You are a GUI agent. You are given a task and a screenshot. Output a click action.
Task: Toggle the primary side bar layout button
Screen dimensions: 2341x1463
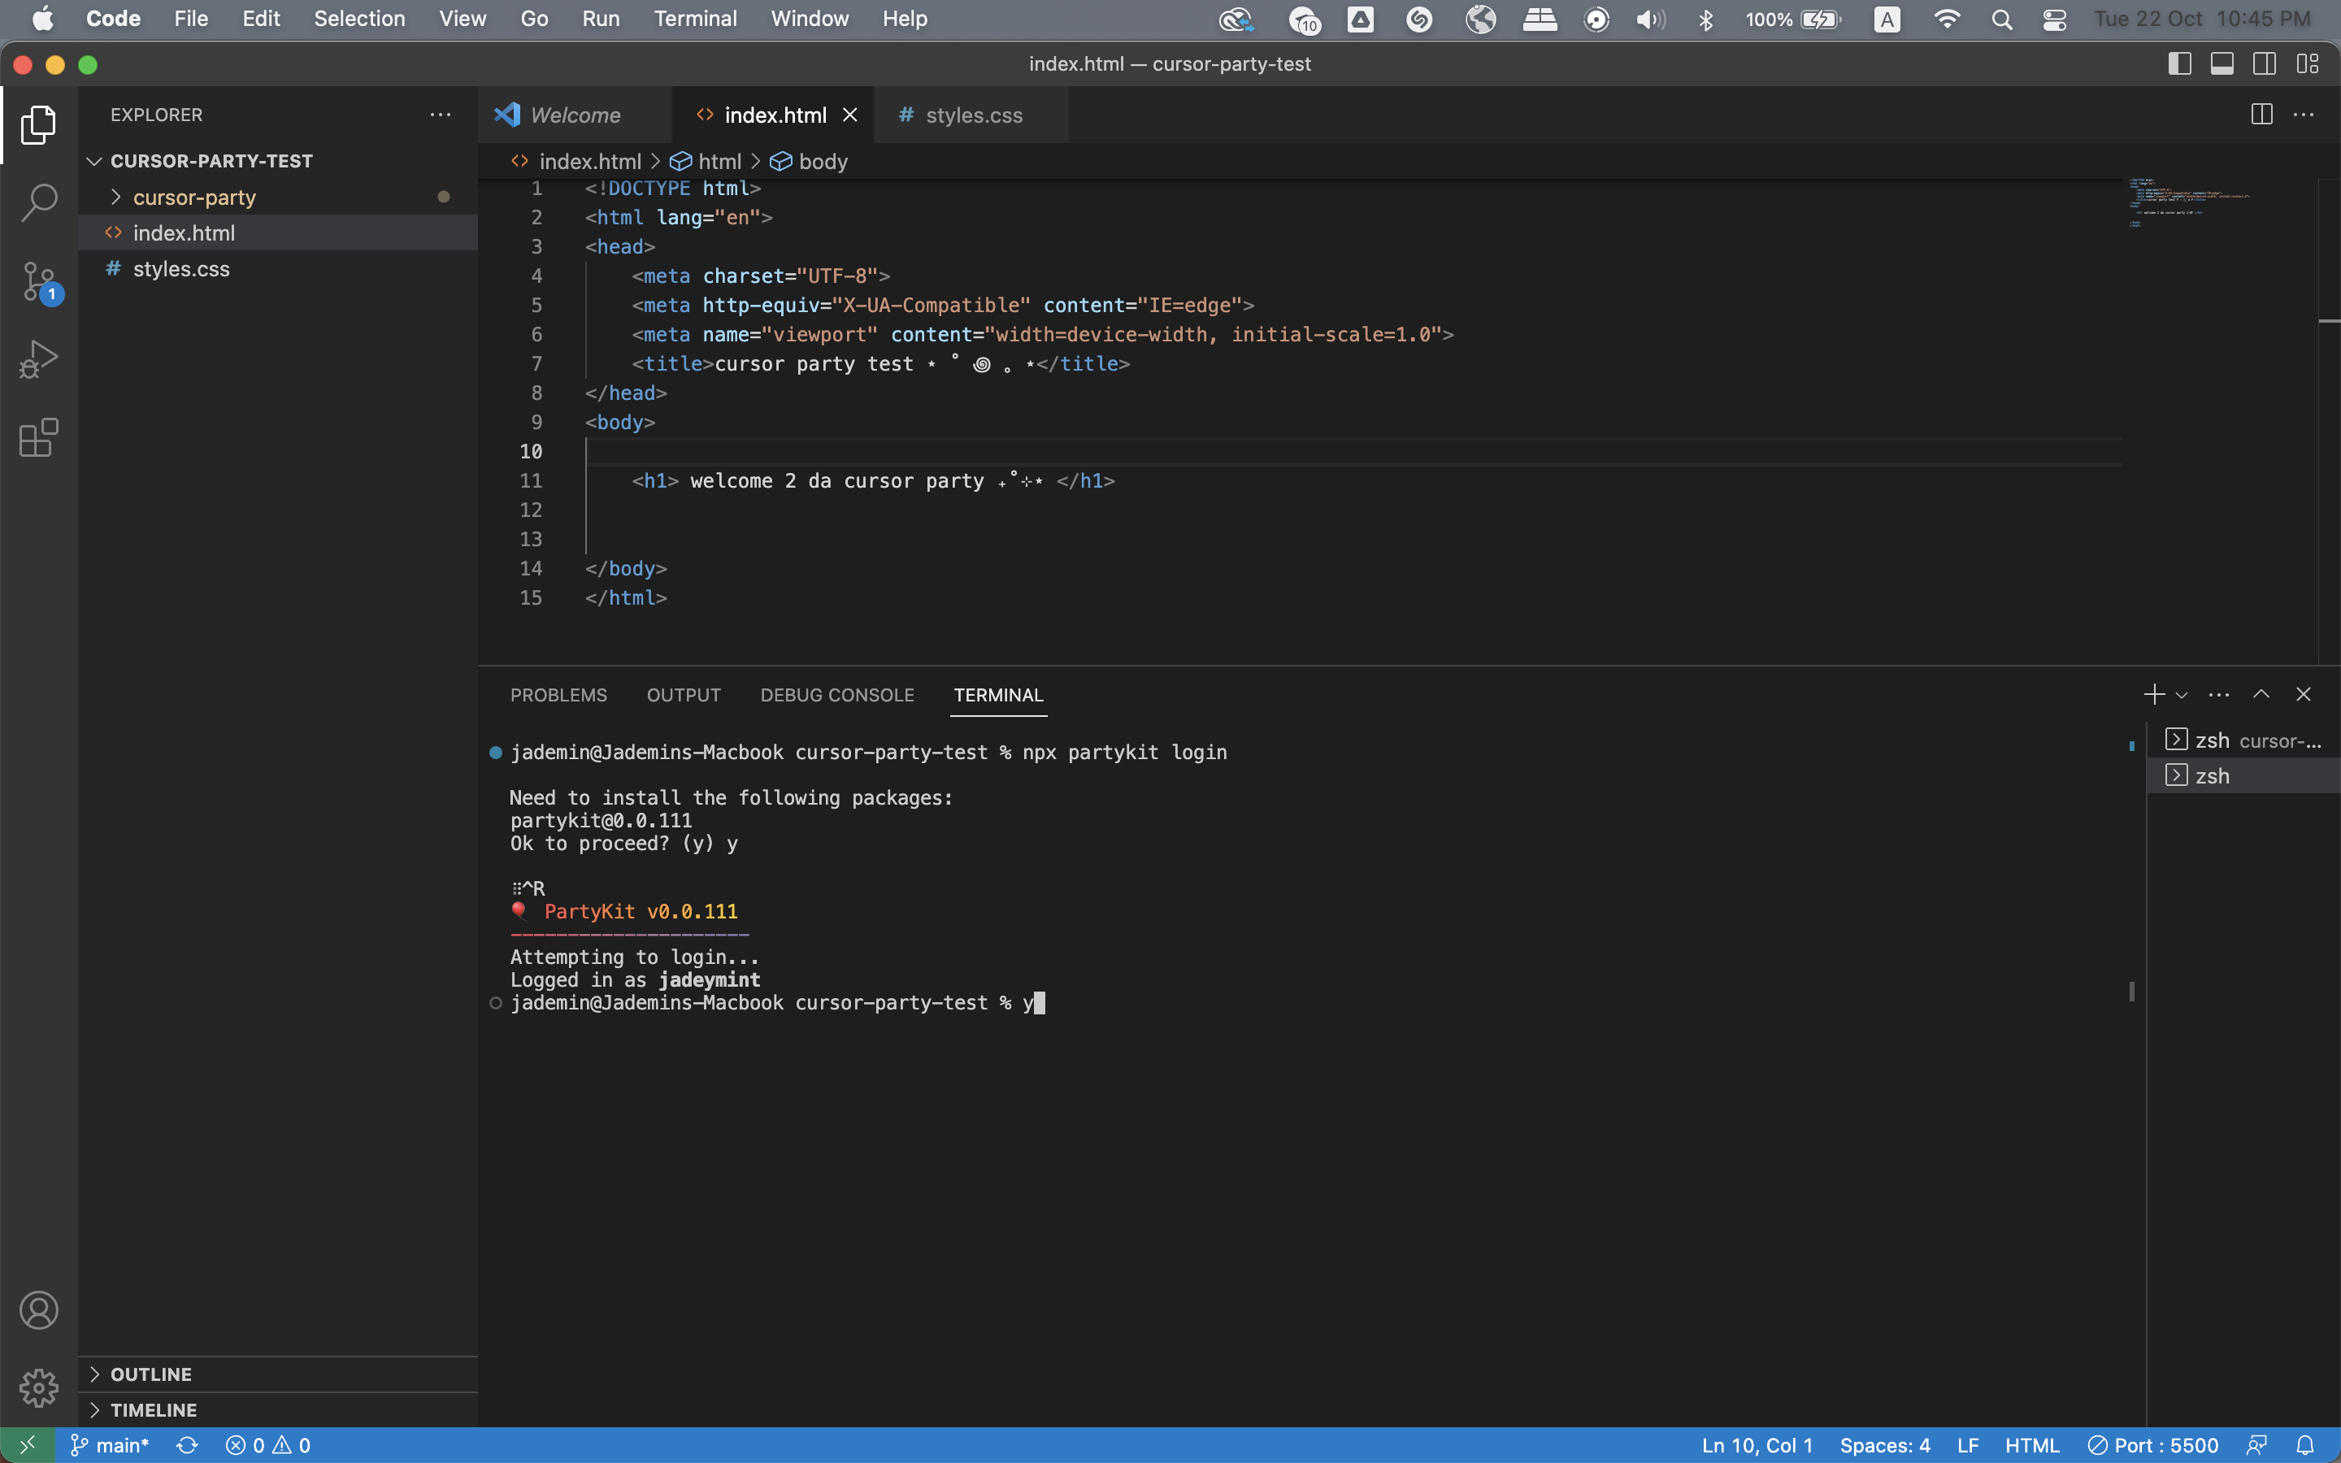pos(2179,64)
